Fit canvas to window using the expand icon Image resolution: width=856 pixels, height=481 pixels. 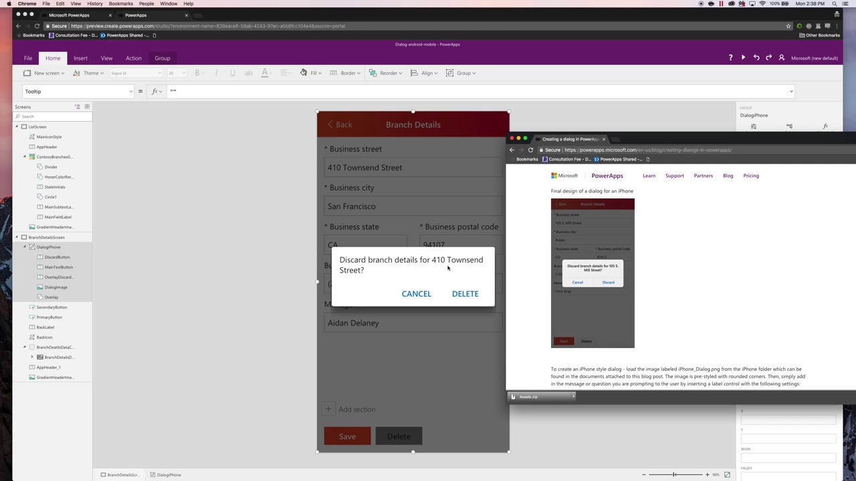pos(727,474)
